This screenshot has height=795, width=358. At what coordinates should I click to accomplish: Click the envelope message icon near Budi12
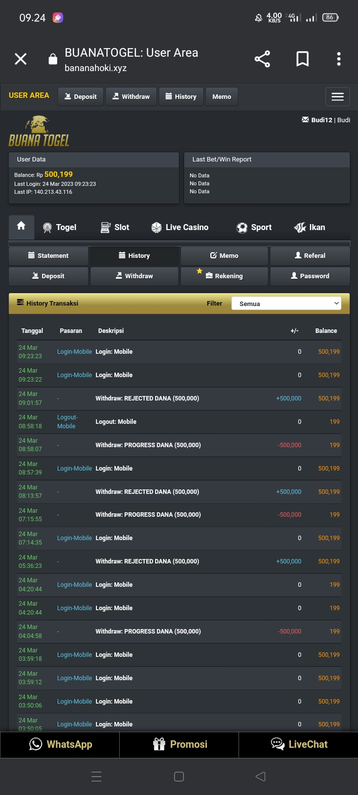tap(305, 120)
